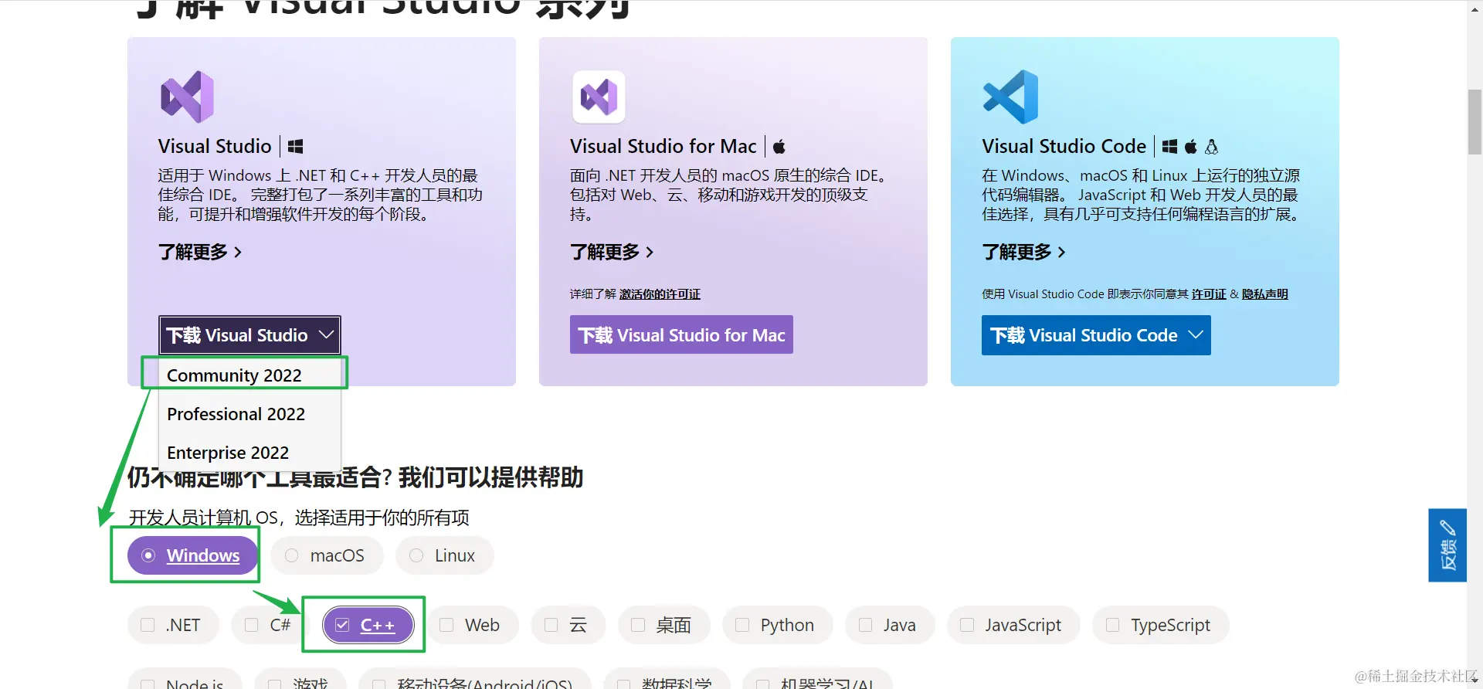Click the Visual Studio for Mac logo
This screenshot has width=1483, height=689.
click(x=599, y=97)
